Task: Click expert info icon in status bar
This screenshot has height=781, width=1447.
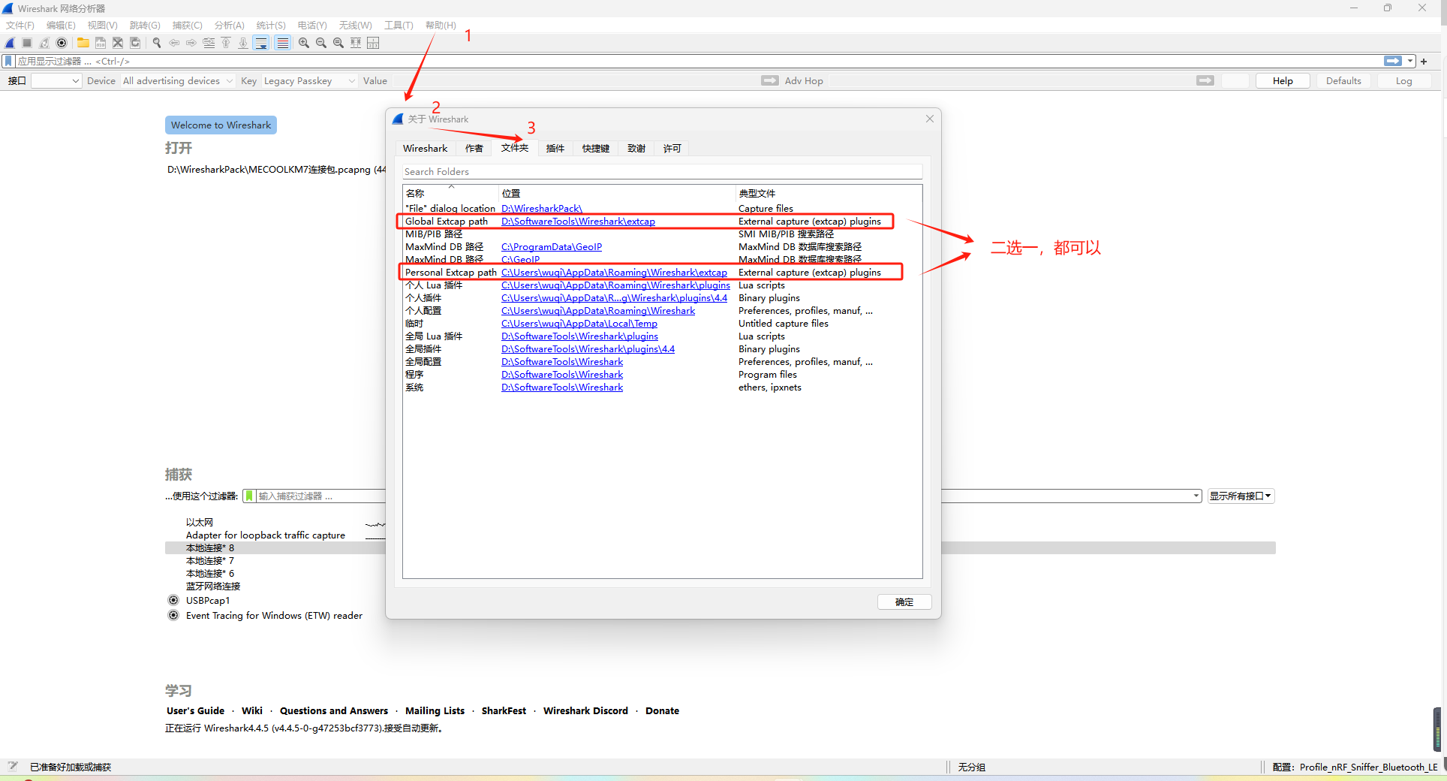Action: pos(13,767)
